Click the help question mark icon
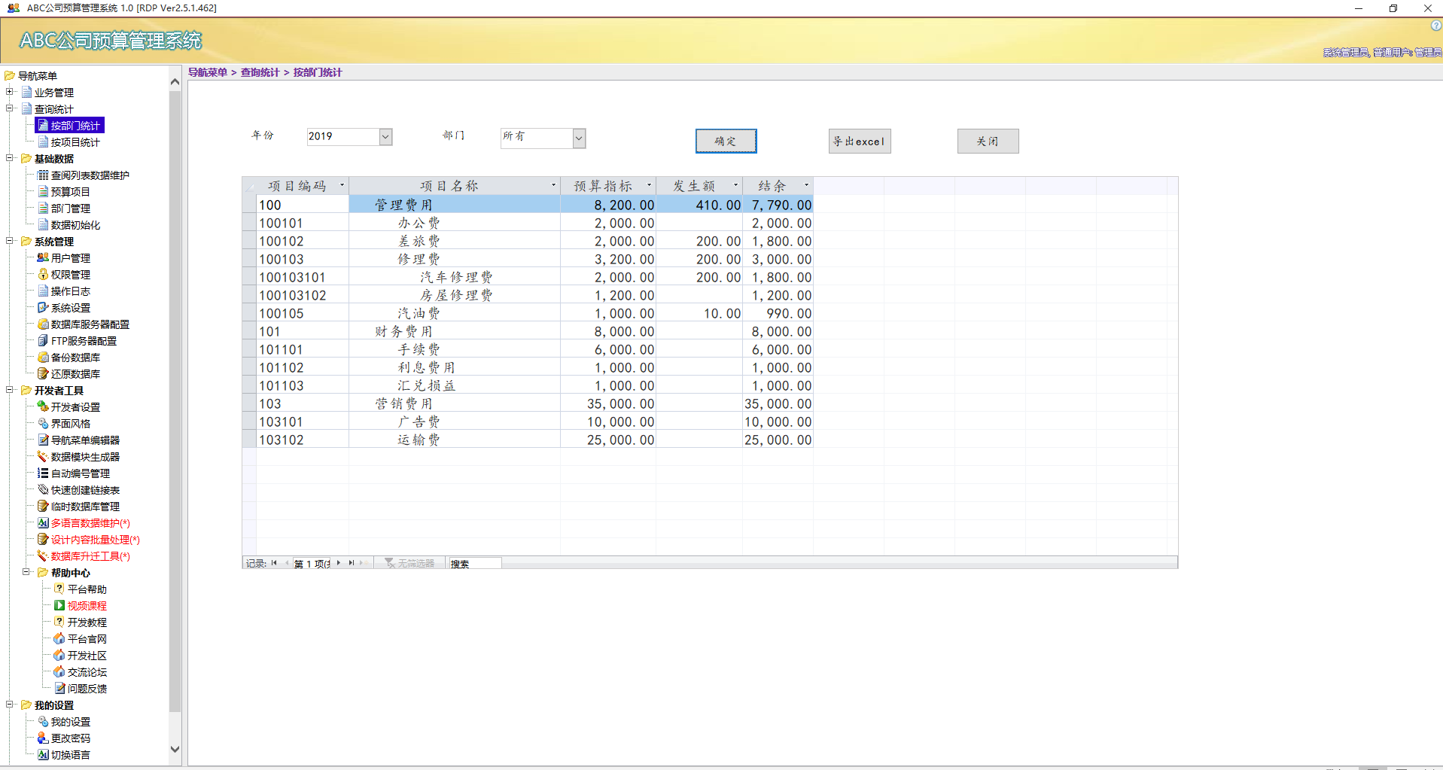This screenshot has height=770, width=1443. [1435, 26]
